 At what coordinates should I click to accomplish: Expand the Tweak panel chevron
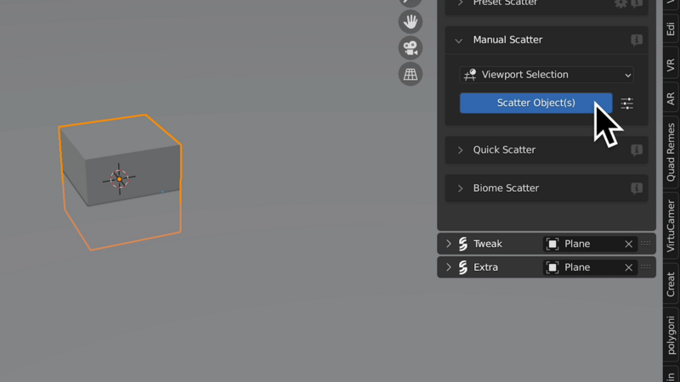449,244
